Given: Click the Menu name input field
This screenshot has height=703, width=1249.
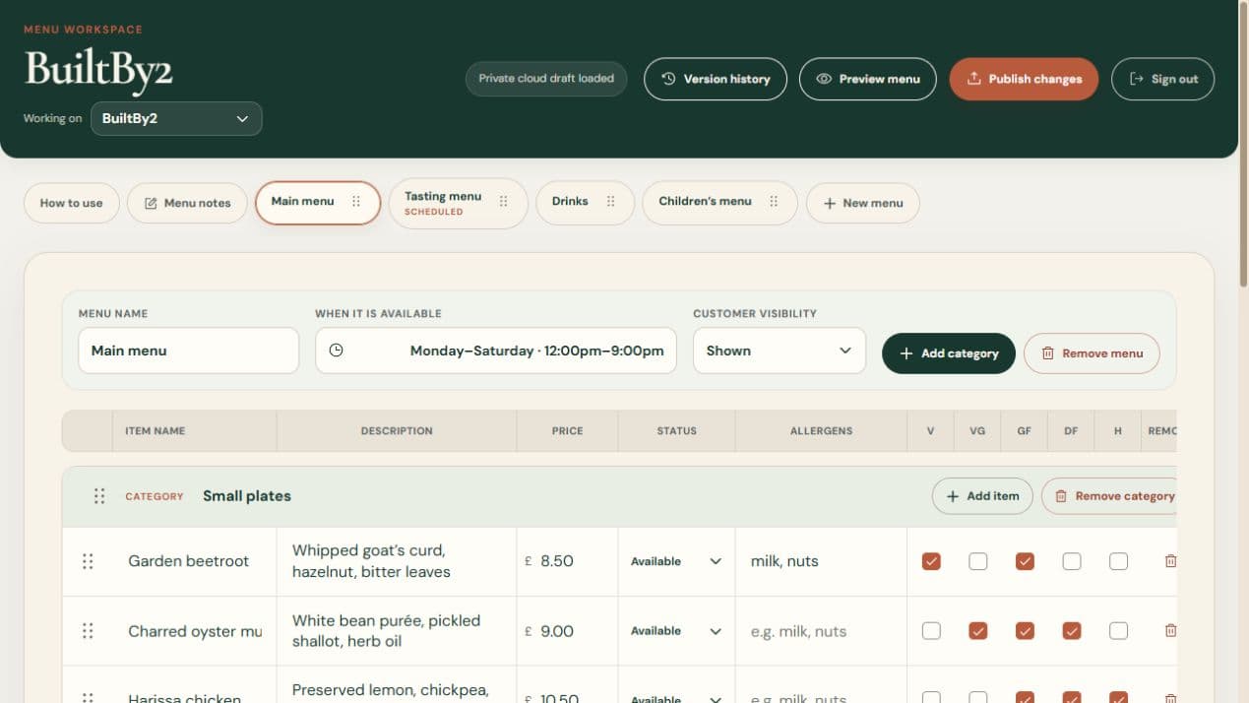Looking at the screenshot, I should (188, 351).
